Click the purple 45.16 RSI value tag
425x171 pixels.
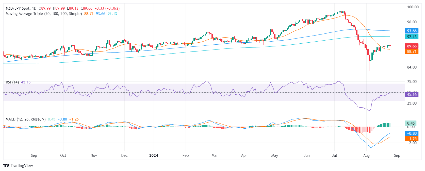(x=412, y=94)
